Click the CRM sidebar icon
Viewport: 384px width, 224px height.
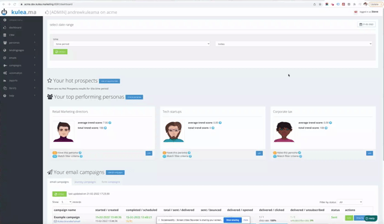(x=5, y=35)
